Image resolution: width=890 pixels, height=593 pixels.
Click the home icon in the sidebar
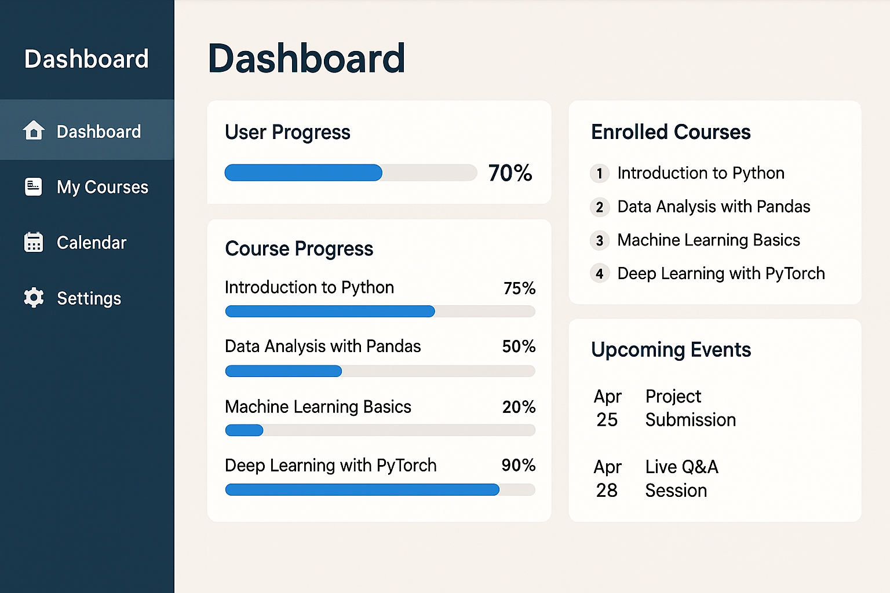pyautogui.click(x=34, y=130)
